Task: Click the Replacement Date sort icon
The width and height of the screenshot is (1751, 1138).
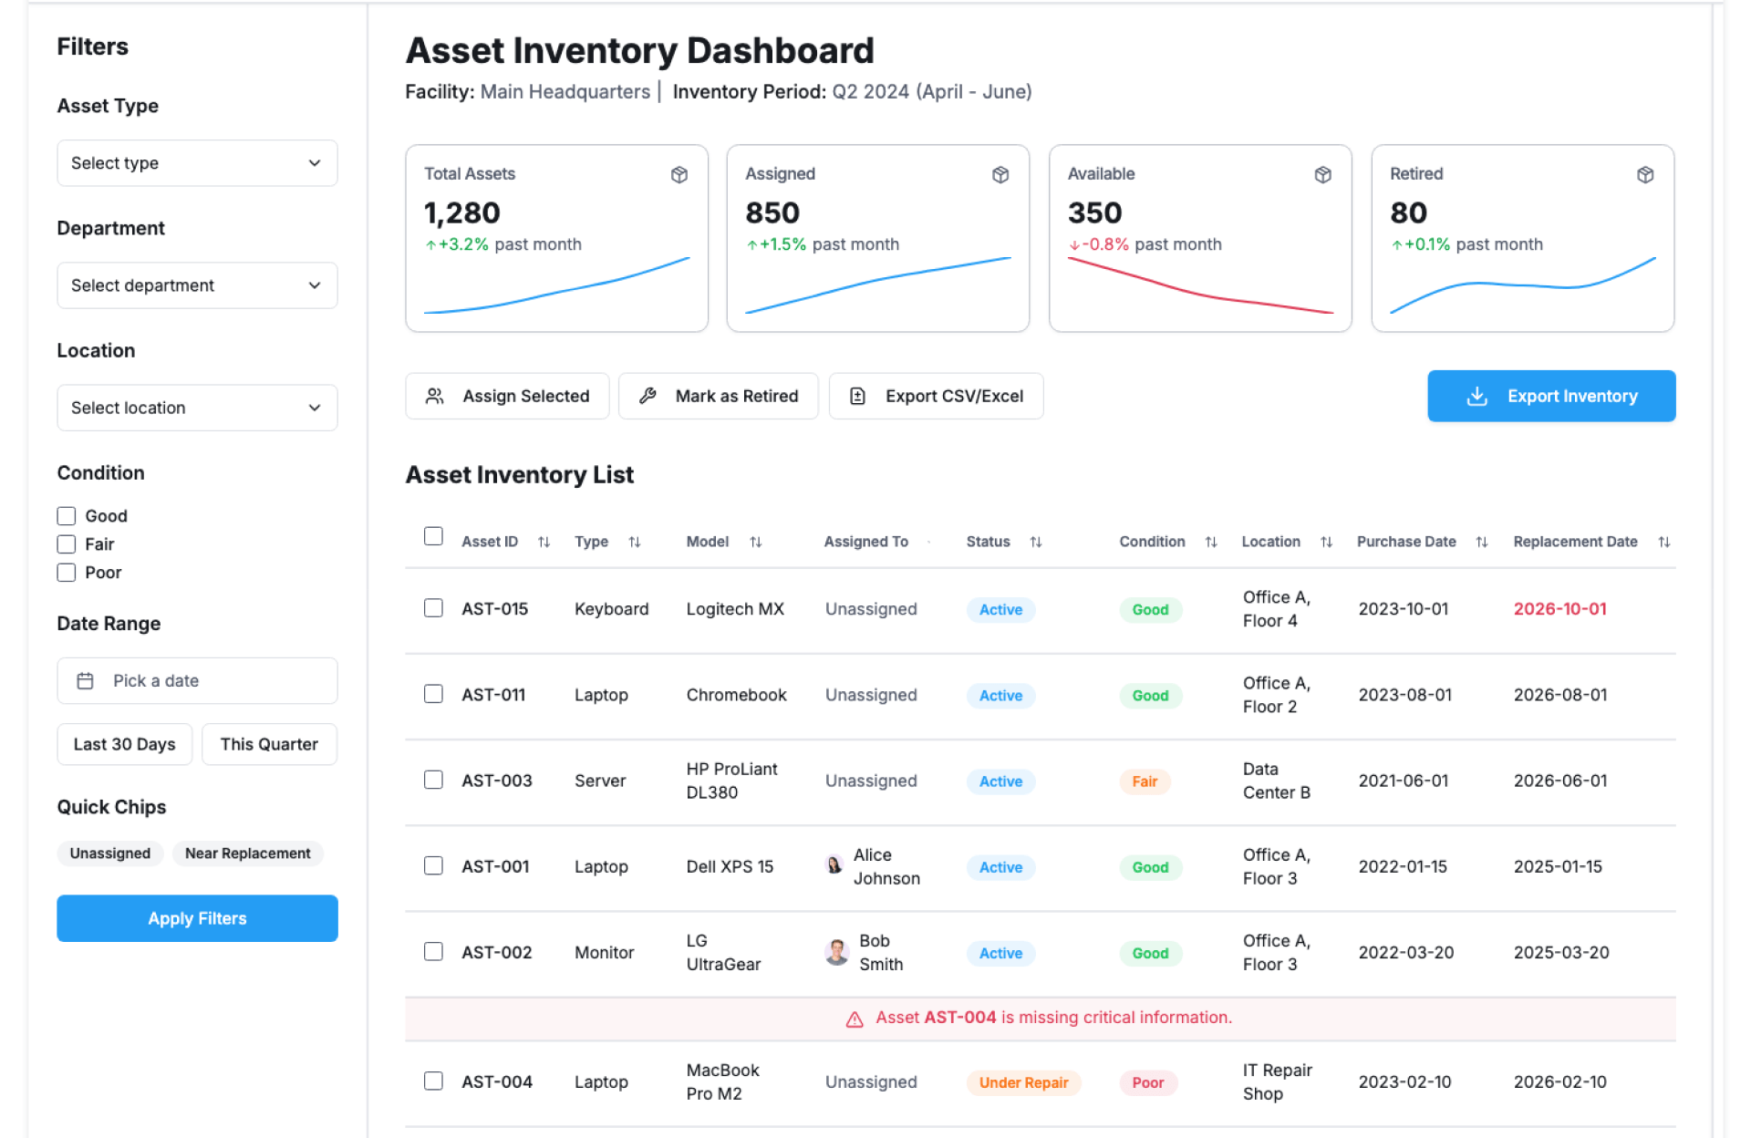Action: 1663,542
